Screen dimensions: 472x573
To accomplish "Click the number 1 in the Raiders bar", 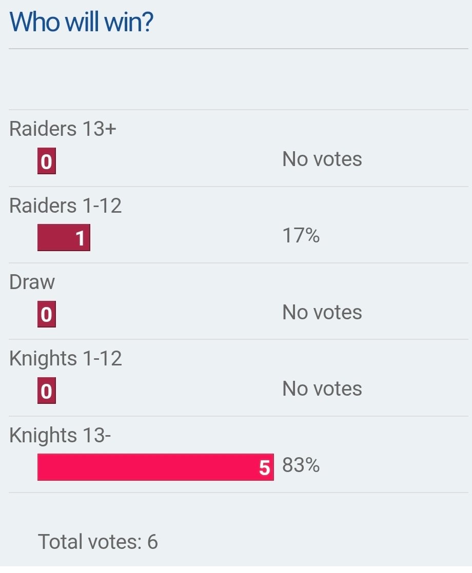I will [x=80, y=238].
